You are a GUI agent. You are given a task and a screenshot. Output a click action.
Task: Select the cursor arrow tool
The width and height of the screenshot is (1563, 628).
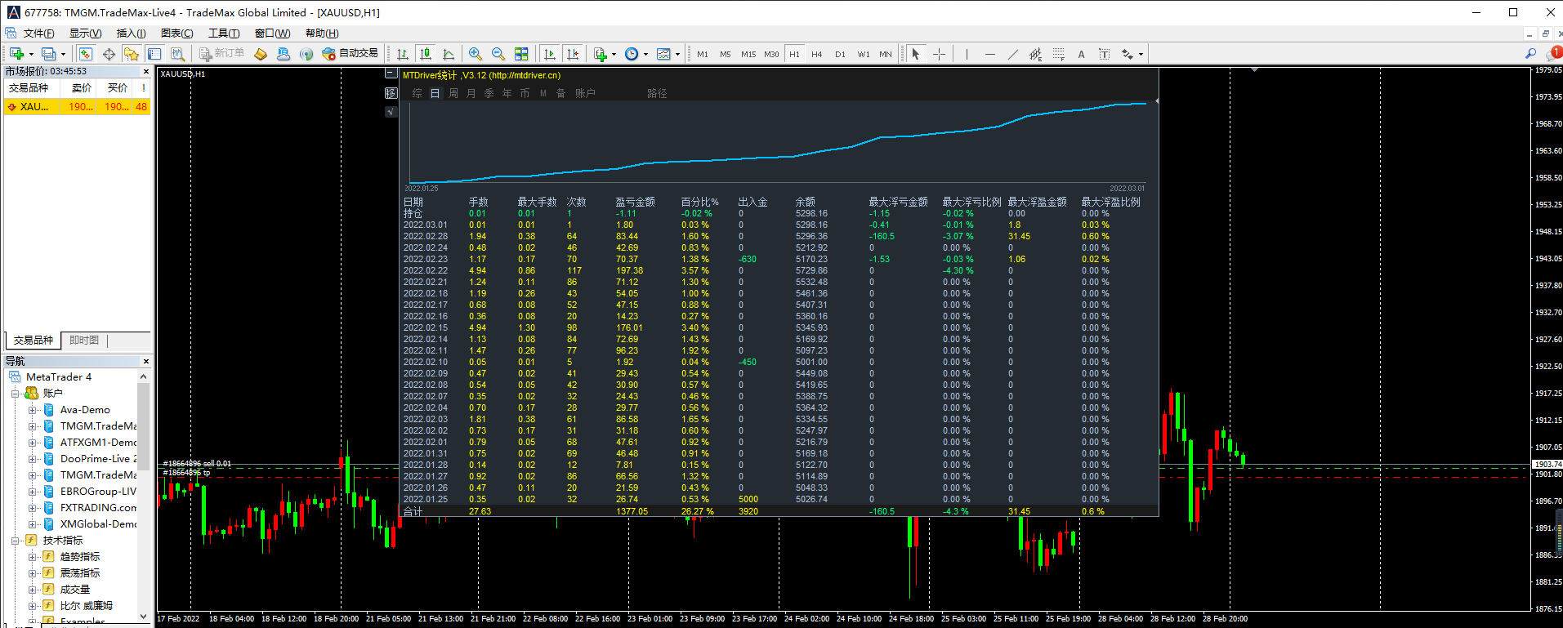(916, 54)
